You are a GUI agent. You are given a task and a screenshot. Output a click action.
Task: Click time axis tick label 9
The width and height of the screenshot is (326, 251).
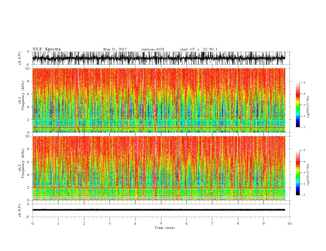tap(263, 224)
